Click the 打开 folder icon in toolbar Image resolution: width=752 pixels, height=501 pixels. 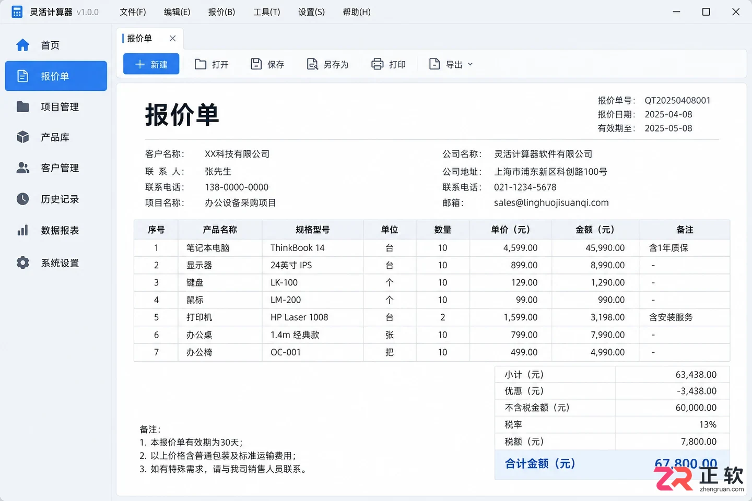tap(201, 64)
